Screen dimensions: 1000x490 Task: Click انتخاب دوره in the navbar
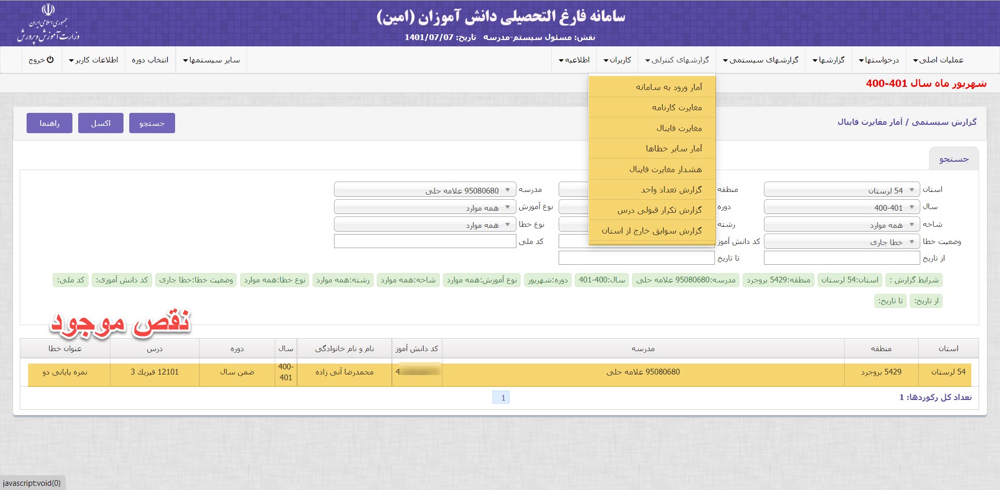[x=150, y=60]
